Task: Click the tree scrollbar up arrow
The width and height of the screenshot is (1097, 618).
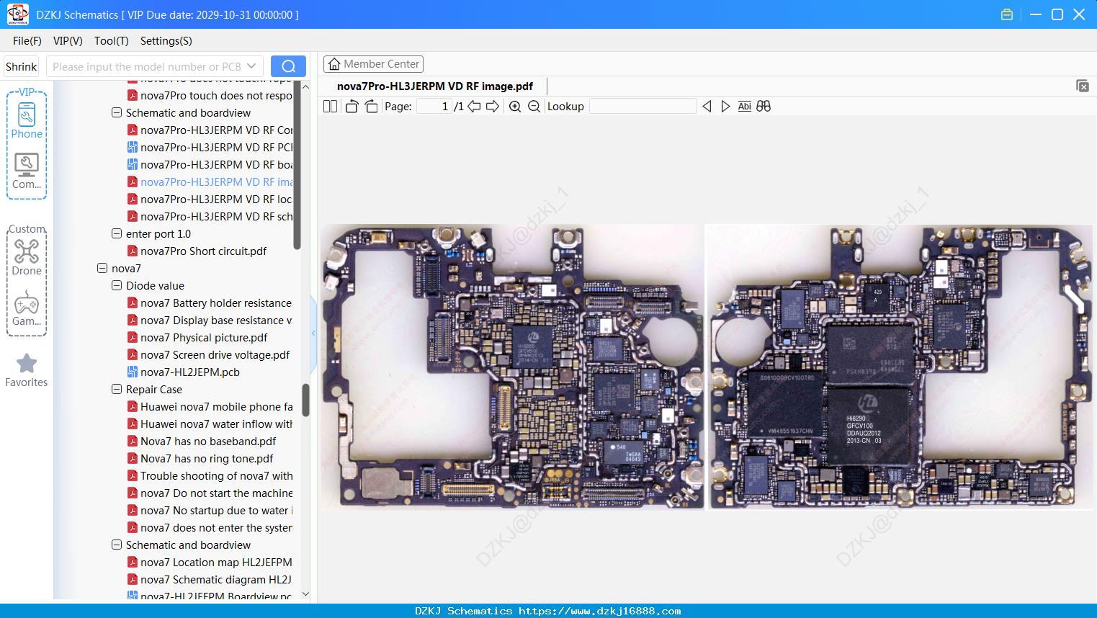Action: (305, 86)
